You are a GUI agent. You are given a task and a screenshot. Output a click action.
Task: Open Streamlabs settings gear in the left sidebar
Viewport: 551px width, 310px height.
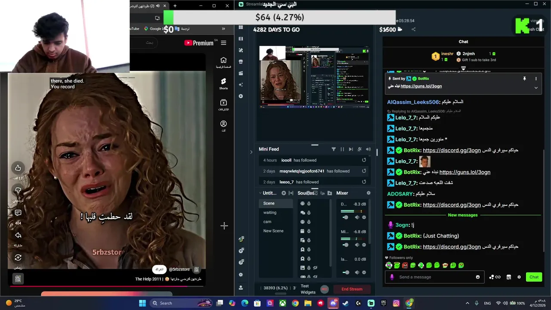pyautogui.click(x=241, y=275)
